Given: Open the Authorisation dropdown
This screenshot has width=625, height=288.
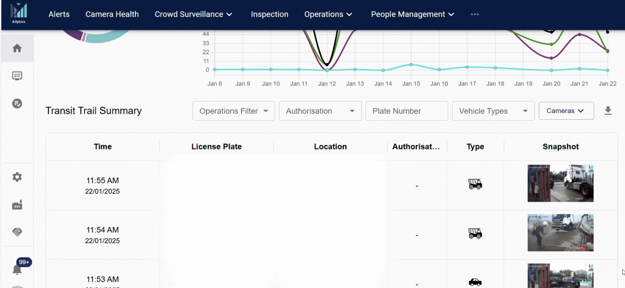Looking at the screenshot, I should tap(320, 111).
